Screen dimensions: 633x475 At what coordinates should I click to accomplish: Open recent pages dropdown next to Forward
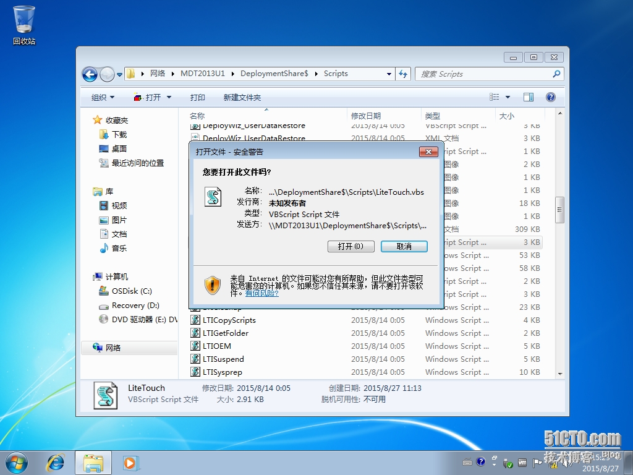click(119, 75)
